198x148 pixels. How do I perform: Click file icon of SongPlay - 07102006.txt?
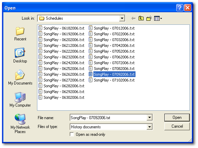point(90,80)
